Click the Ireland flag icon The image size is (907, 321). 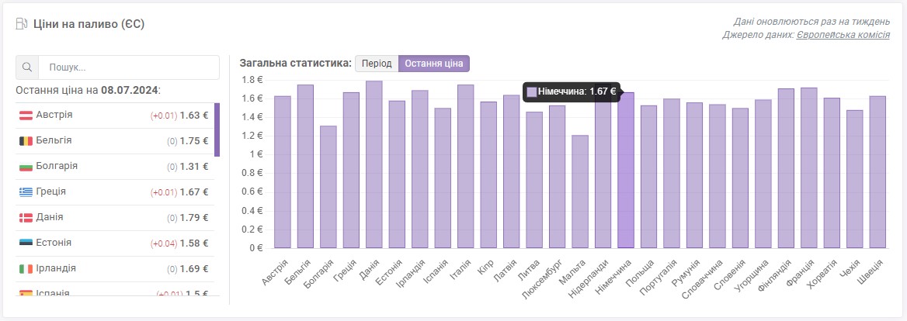(26, 268)
